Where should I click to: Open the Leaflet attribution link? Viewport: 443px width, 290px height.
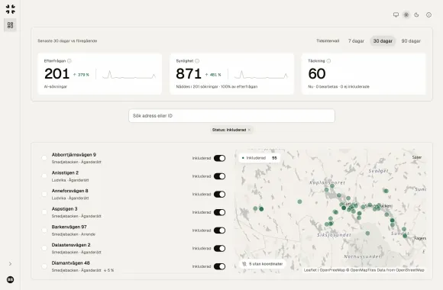pos(310,270)
